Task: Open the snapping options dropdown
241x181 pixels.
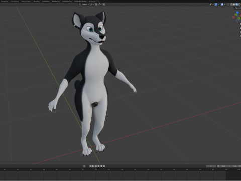Action: click(x=100, y=4)
